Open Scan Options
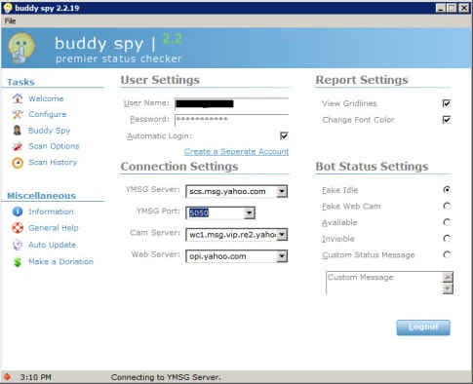Image resolution: width=473 pixels, height=384 pixels. pos(54,146)
